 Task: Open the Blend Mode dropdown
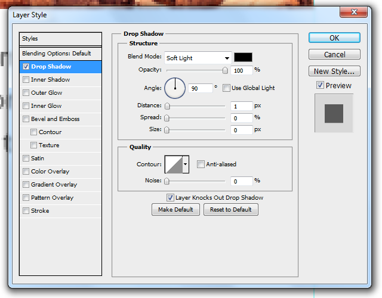click(198, 58)
